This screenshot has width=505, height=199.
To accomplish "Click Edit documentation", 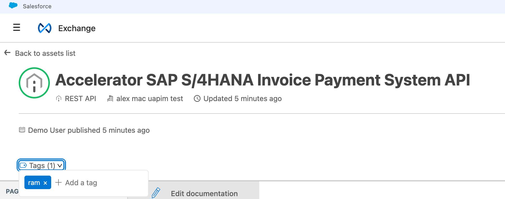I will (x=204, y=194).
